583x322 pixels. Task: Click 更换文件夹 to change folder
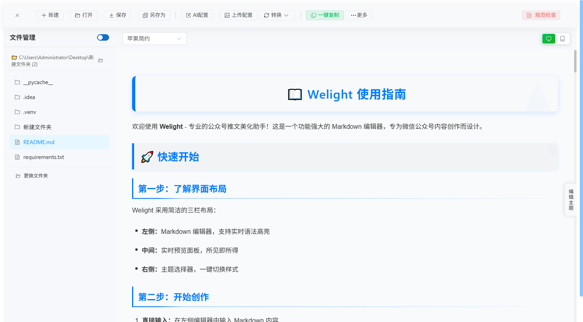35,176
